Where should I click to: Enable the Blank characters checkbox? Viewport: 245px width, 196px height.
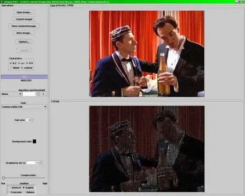tap(11, 68)
